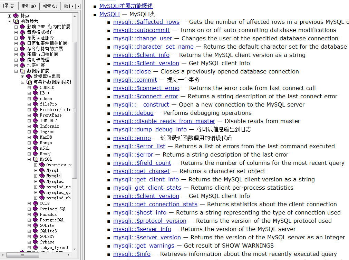Expand the Mysqli tree node
This screenshot has width=349, height=260.
pos(36,176)
